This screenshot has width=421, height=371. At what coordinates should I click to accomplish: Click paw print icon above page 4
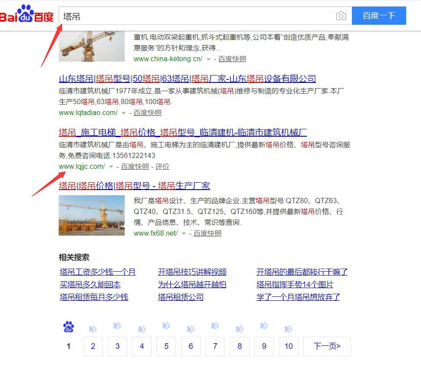(142, 329)
